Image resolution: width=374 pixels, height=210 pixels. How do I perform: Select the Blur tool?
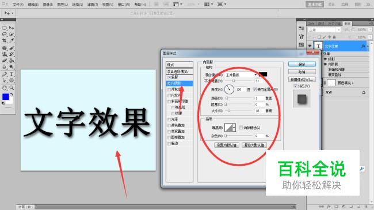(x=5, y=67)
